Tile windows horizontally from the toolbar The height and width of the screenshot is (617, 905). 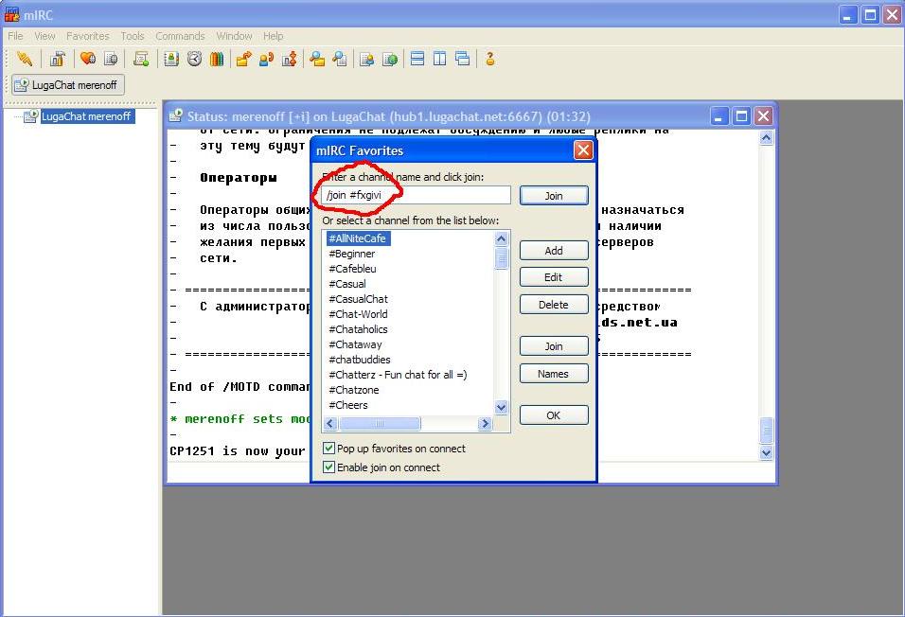click(417, 59)
